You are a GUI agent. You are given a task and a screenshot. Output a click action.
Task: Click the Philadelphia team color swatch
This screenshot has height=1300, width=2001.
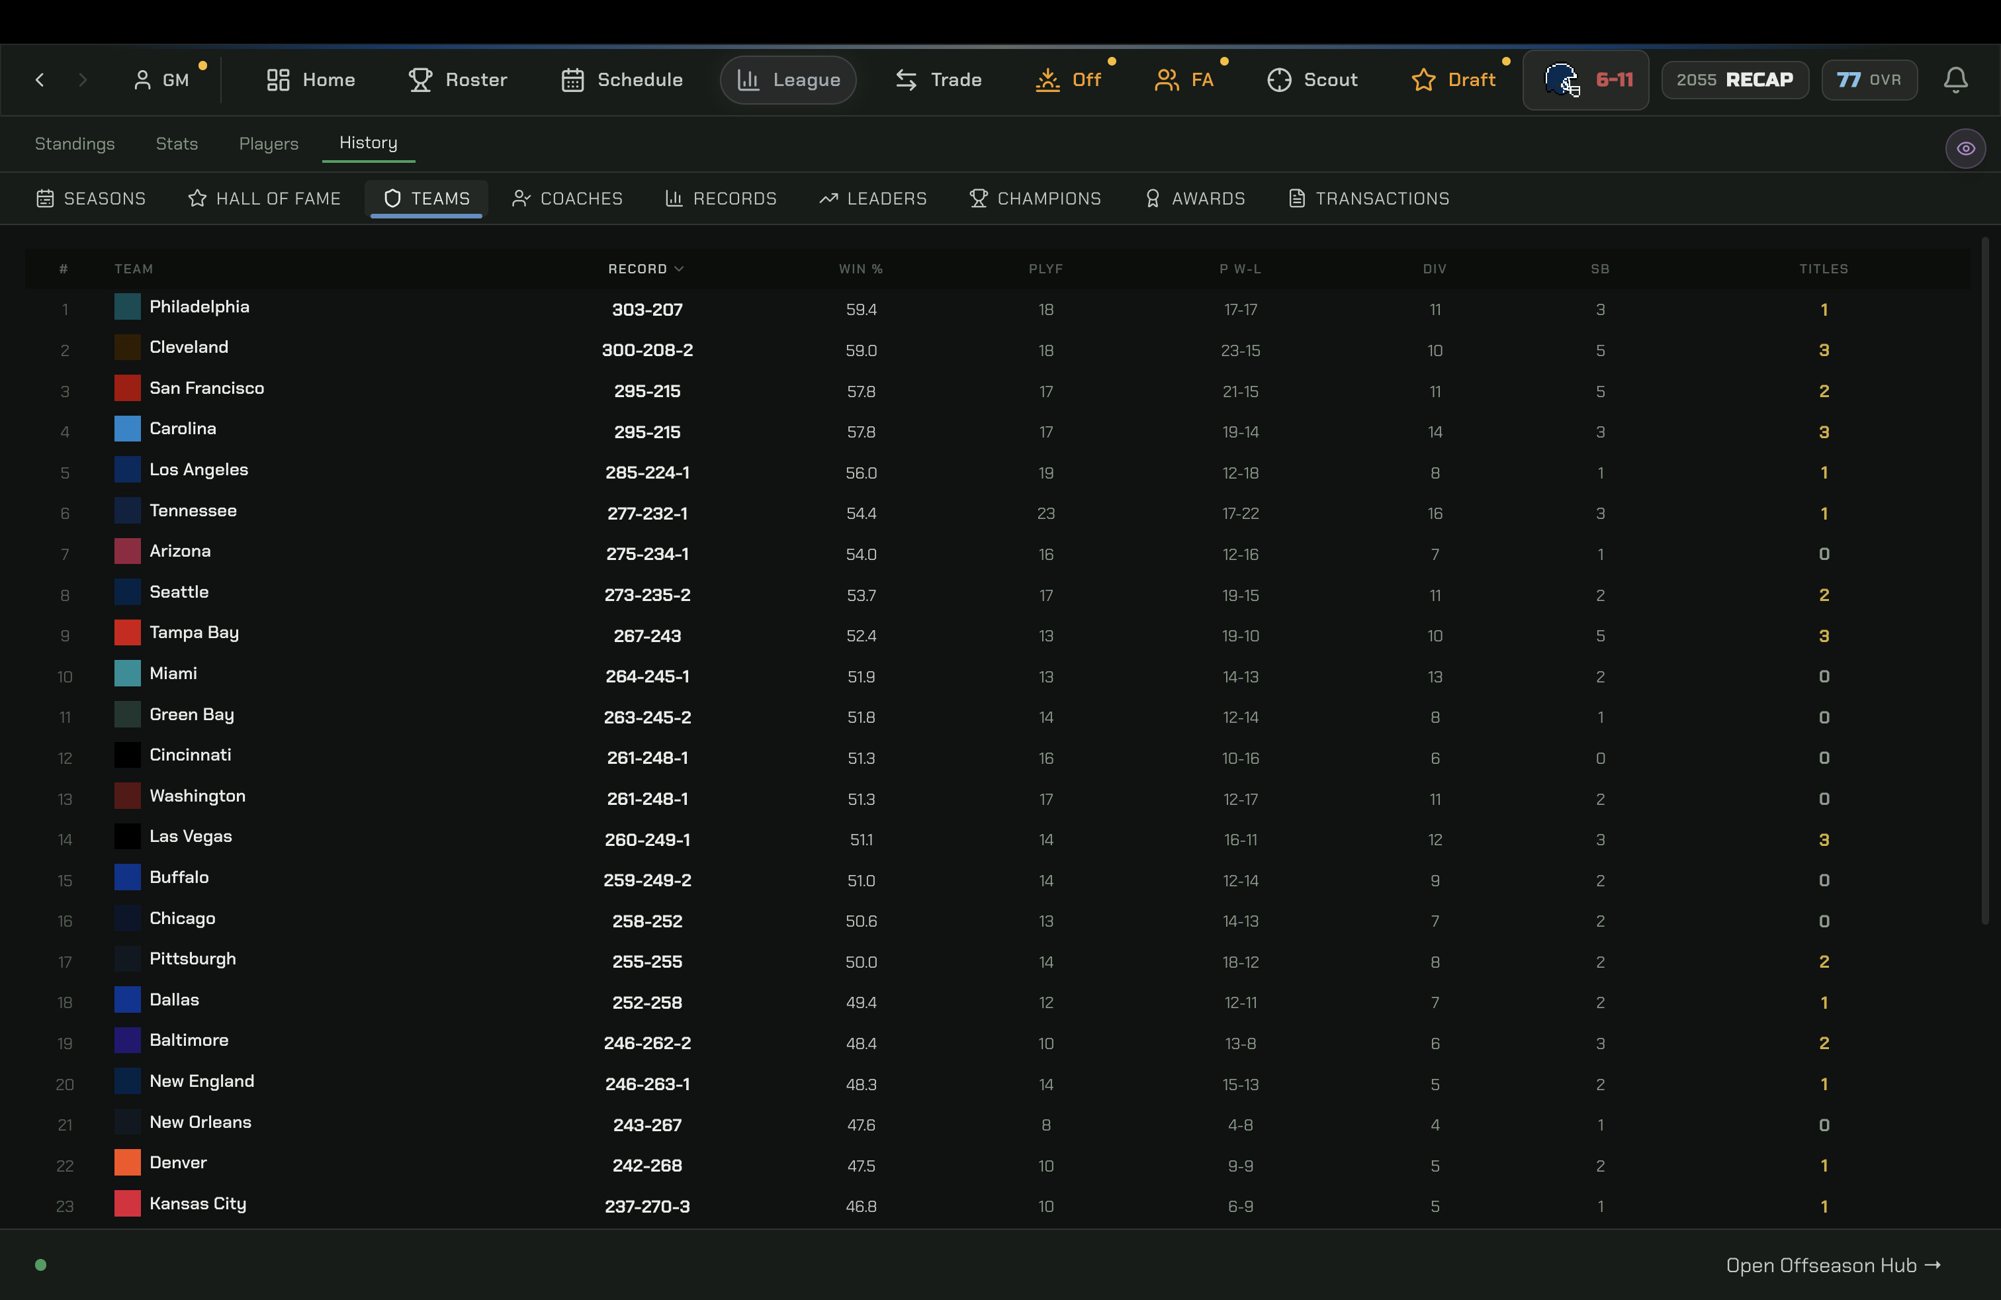click(x=128, y=307)
